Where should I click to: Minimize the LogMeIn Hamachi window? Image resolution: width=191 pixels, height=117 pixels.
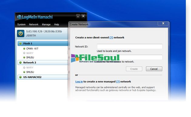(x=78, y=16)
